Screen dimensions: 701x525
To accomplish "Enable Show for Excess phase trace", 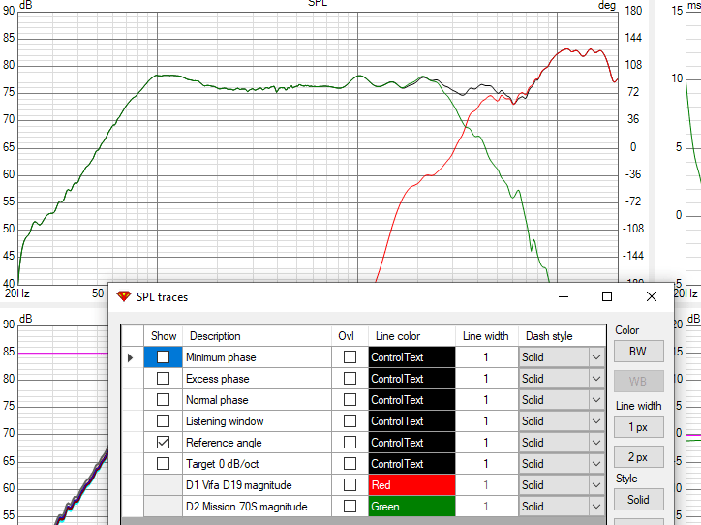I will (164, 379).
